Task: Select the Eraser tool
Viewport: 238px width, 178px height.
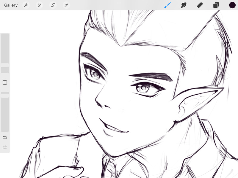Action: 200,5
